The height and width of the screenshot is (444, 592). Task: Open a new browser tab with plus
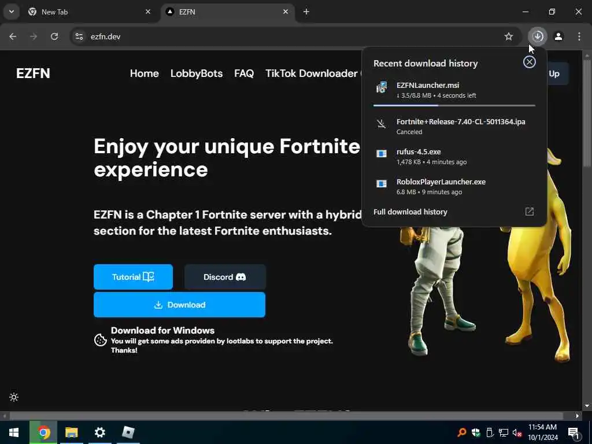[x=306, y=12]
